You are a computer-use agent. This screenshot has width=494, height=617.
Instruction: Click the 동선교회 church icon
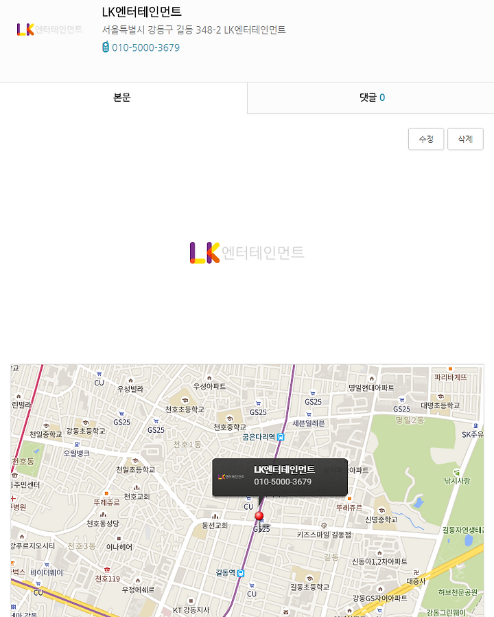215,517
